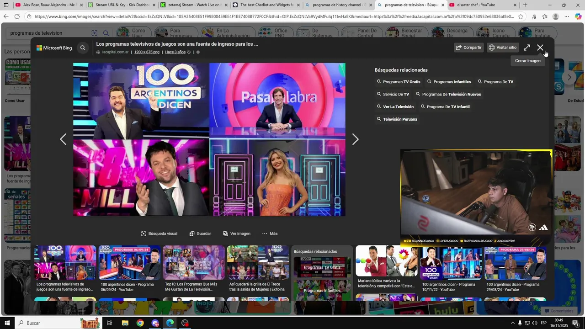Open File Explorer from the taskbar
The image size is (585, 329).
coord(125,323)
